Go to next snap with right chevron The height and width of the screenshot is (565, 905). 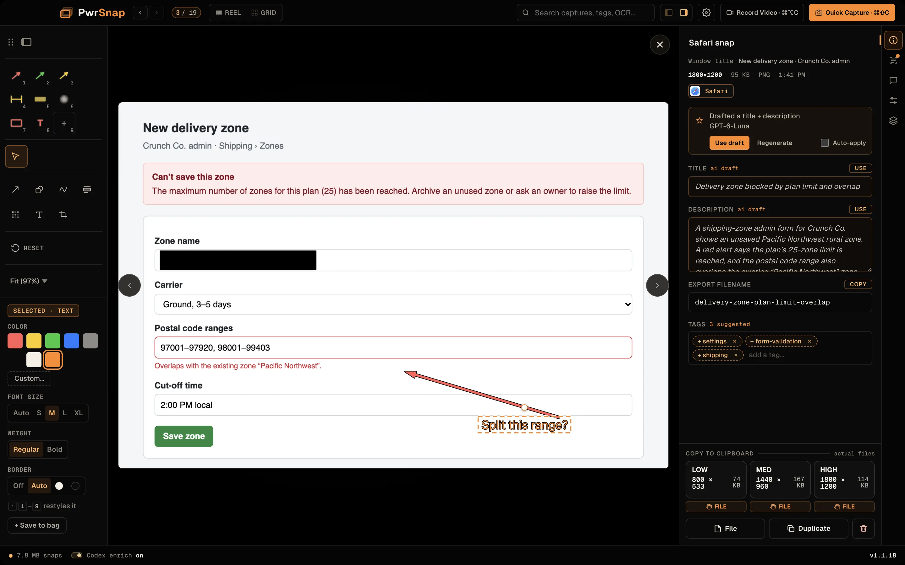pyautogui.click(x=657, y=286)
